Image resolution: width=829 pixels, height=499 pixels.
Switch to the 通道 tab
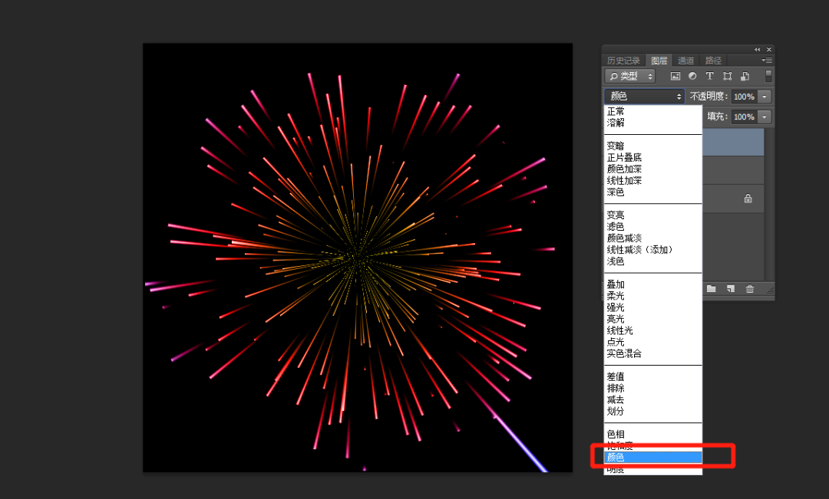pyautogui.click(x=685, y=61)
